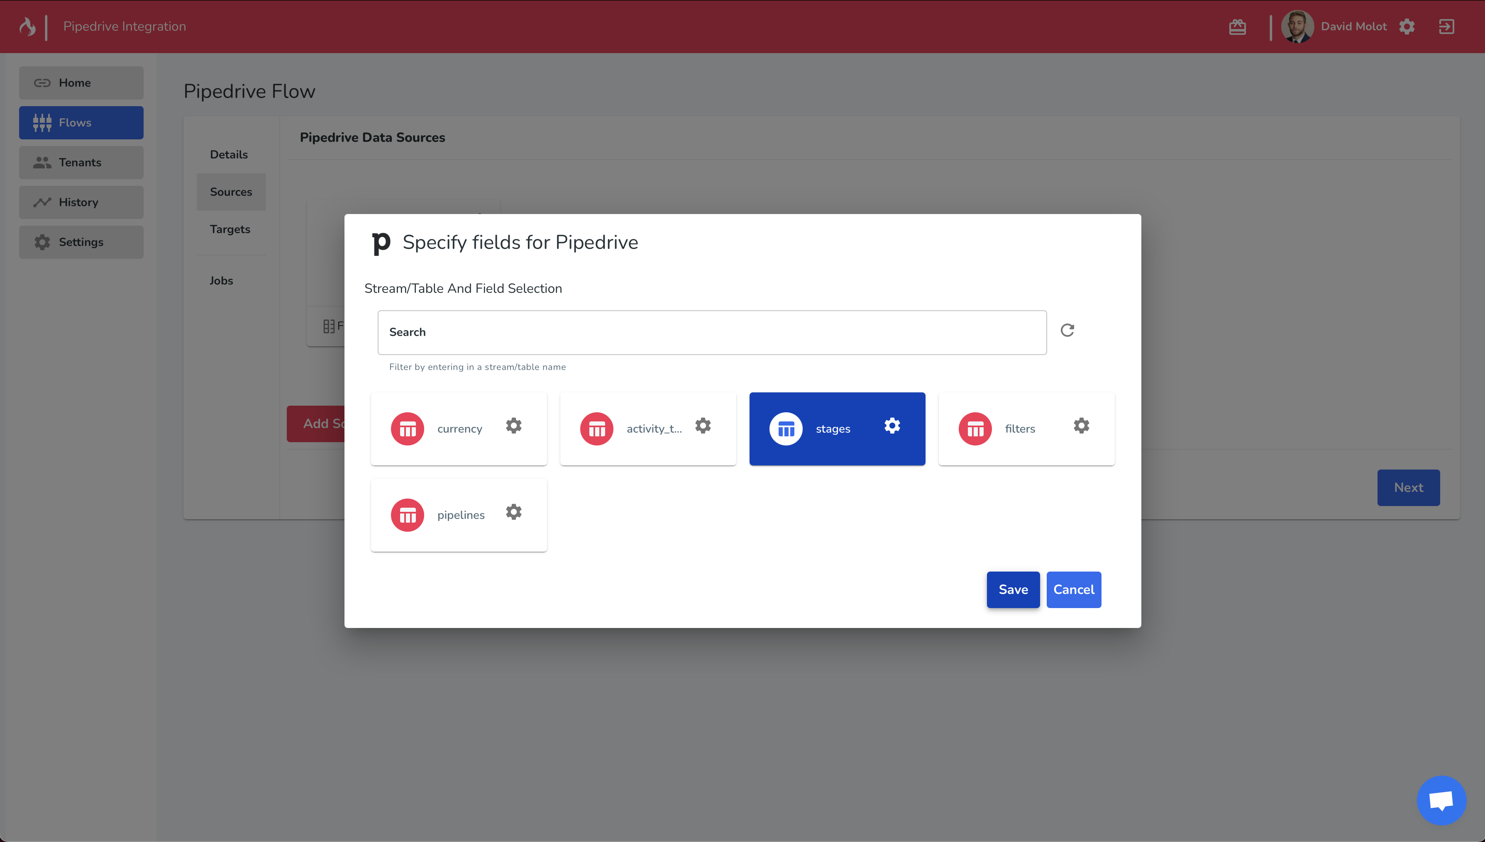Image resolution: width=1485 pixels, height=842 pixels.
Task: Click the Next button
Action: [1408, 487]
